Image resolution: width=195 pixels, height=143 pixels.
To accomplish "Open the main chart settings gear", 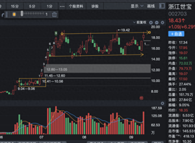I will tap(163, 23).
